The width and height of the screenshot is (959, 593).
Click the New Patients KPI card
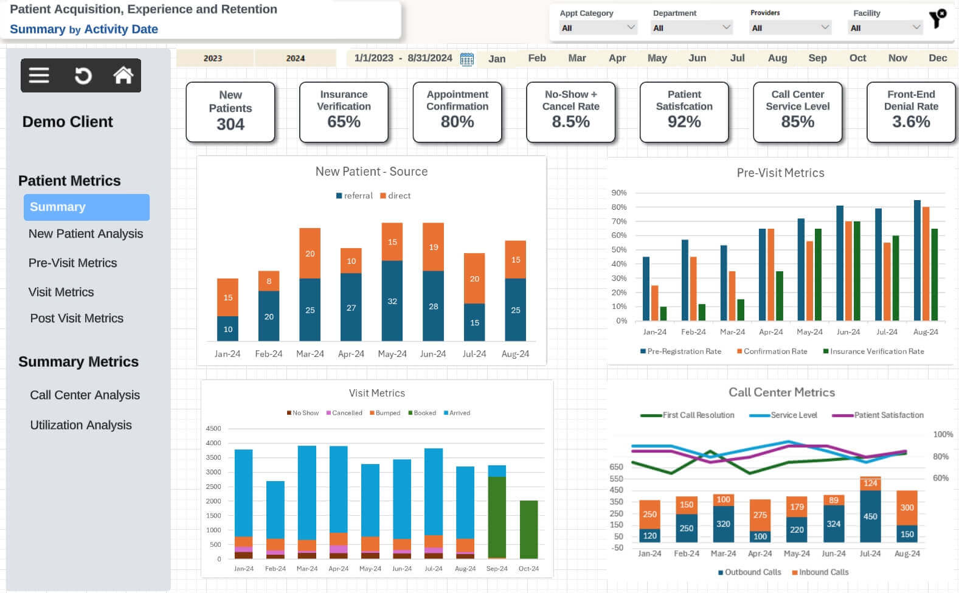(230, 112)
